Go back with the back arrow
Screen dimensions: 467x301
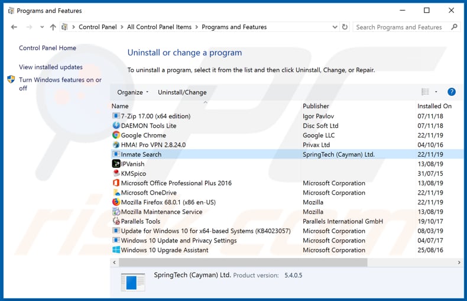pos(14,27)
